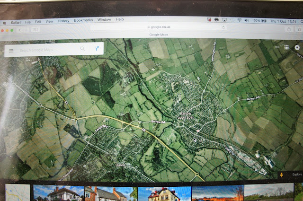Show all tabs in Safari
303x201 pixels.
tap(299, 29)
